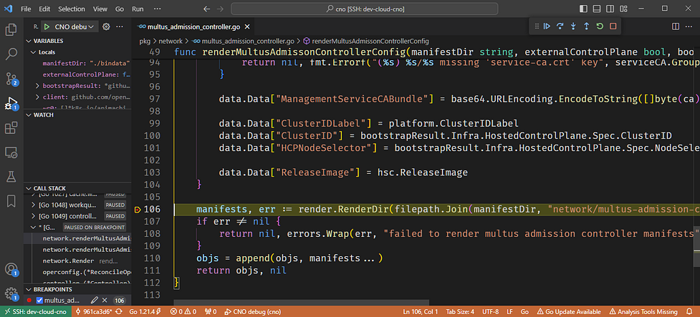Open the Edit menu
Viewport: 700px width, 317px height.
click(x=44, y=9)
